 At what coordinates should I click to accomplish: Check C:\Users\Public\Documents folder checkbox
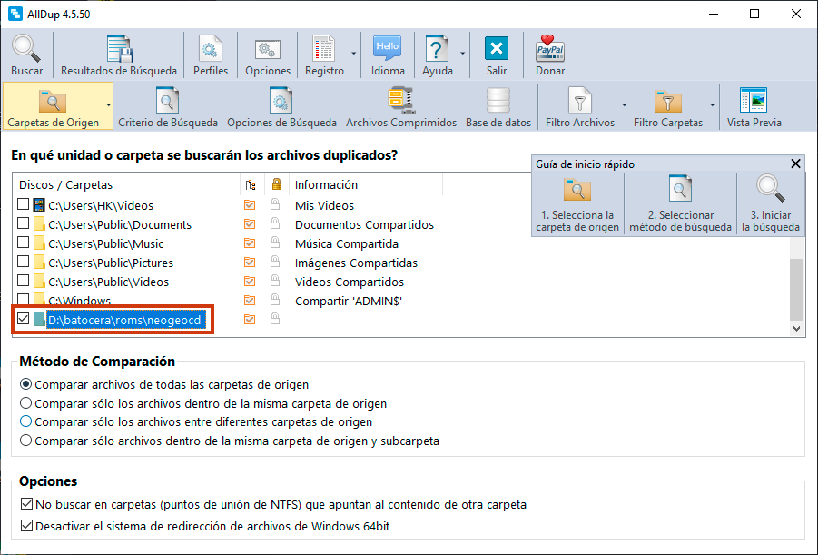pos(23,223)
